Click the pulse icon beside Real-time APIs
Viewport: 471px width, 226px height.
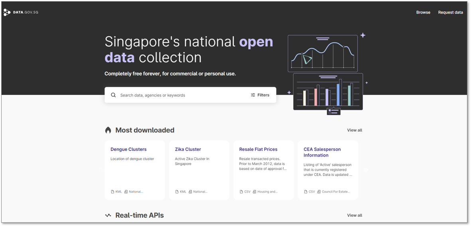tap(108, 215)
